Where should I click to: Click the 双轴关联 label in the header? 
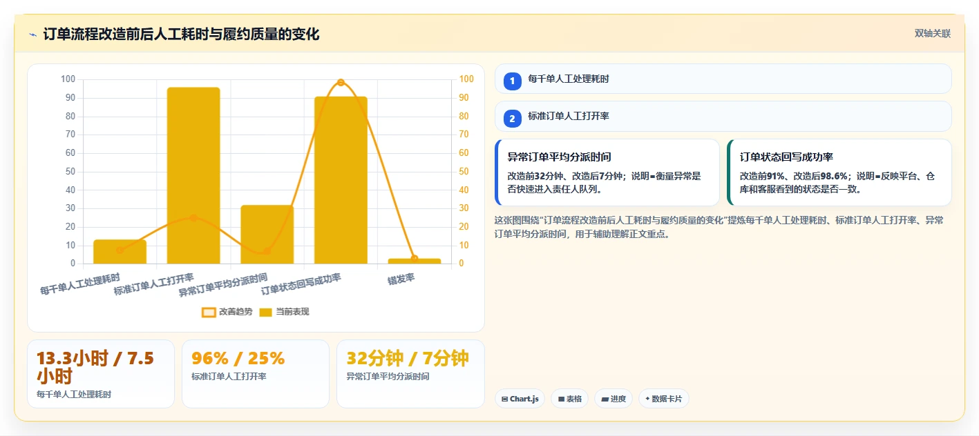click(x=933, y=34)
